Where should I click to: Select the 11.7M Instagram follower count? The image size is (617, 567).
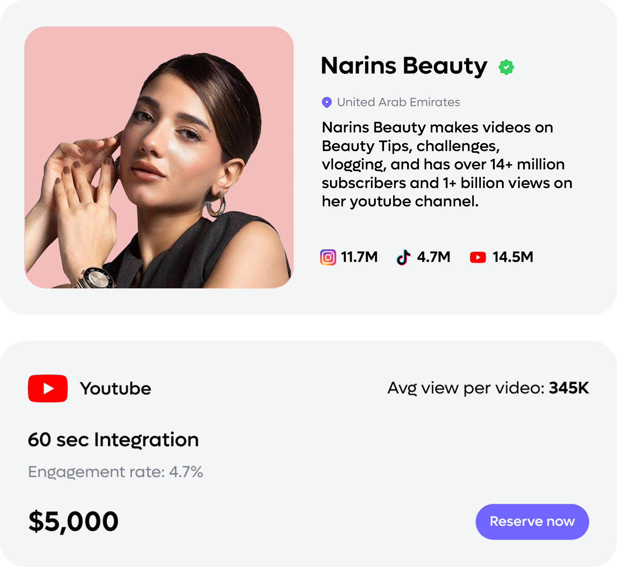pos(359,257)
